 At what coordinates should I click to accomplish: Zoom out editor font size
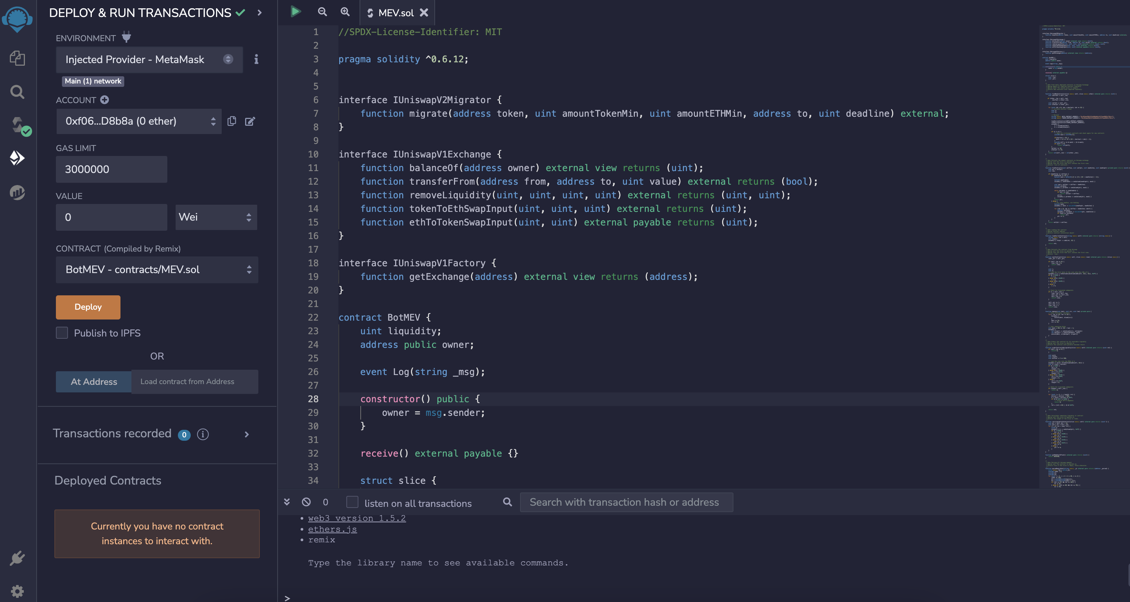pos(322,12)
